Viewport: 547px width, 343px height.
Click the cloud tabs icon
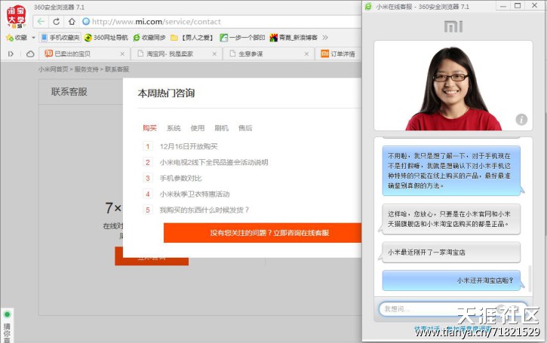tap(30, 54)
